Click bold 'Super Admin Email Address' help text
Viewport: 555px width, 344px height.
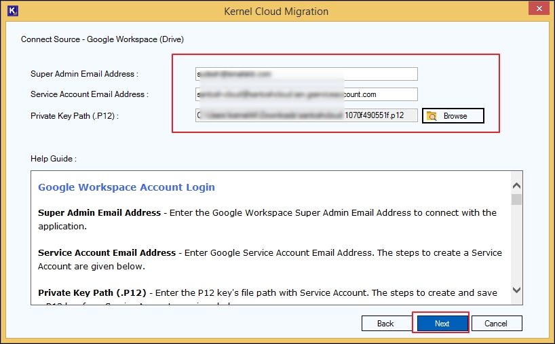[x=100, y=212]
